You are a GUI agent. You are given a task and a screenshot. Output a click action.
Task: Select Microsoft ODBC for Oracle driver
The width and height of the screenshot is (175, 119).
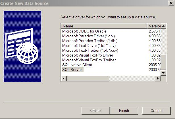pyautogui.click(x=84, y=31)
